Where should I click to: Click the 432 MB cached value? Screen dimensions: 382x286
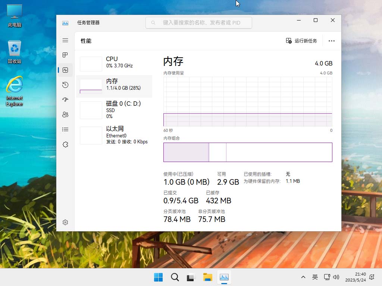click(219, 201)
